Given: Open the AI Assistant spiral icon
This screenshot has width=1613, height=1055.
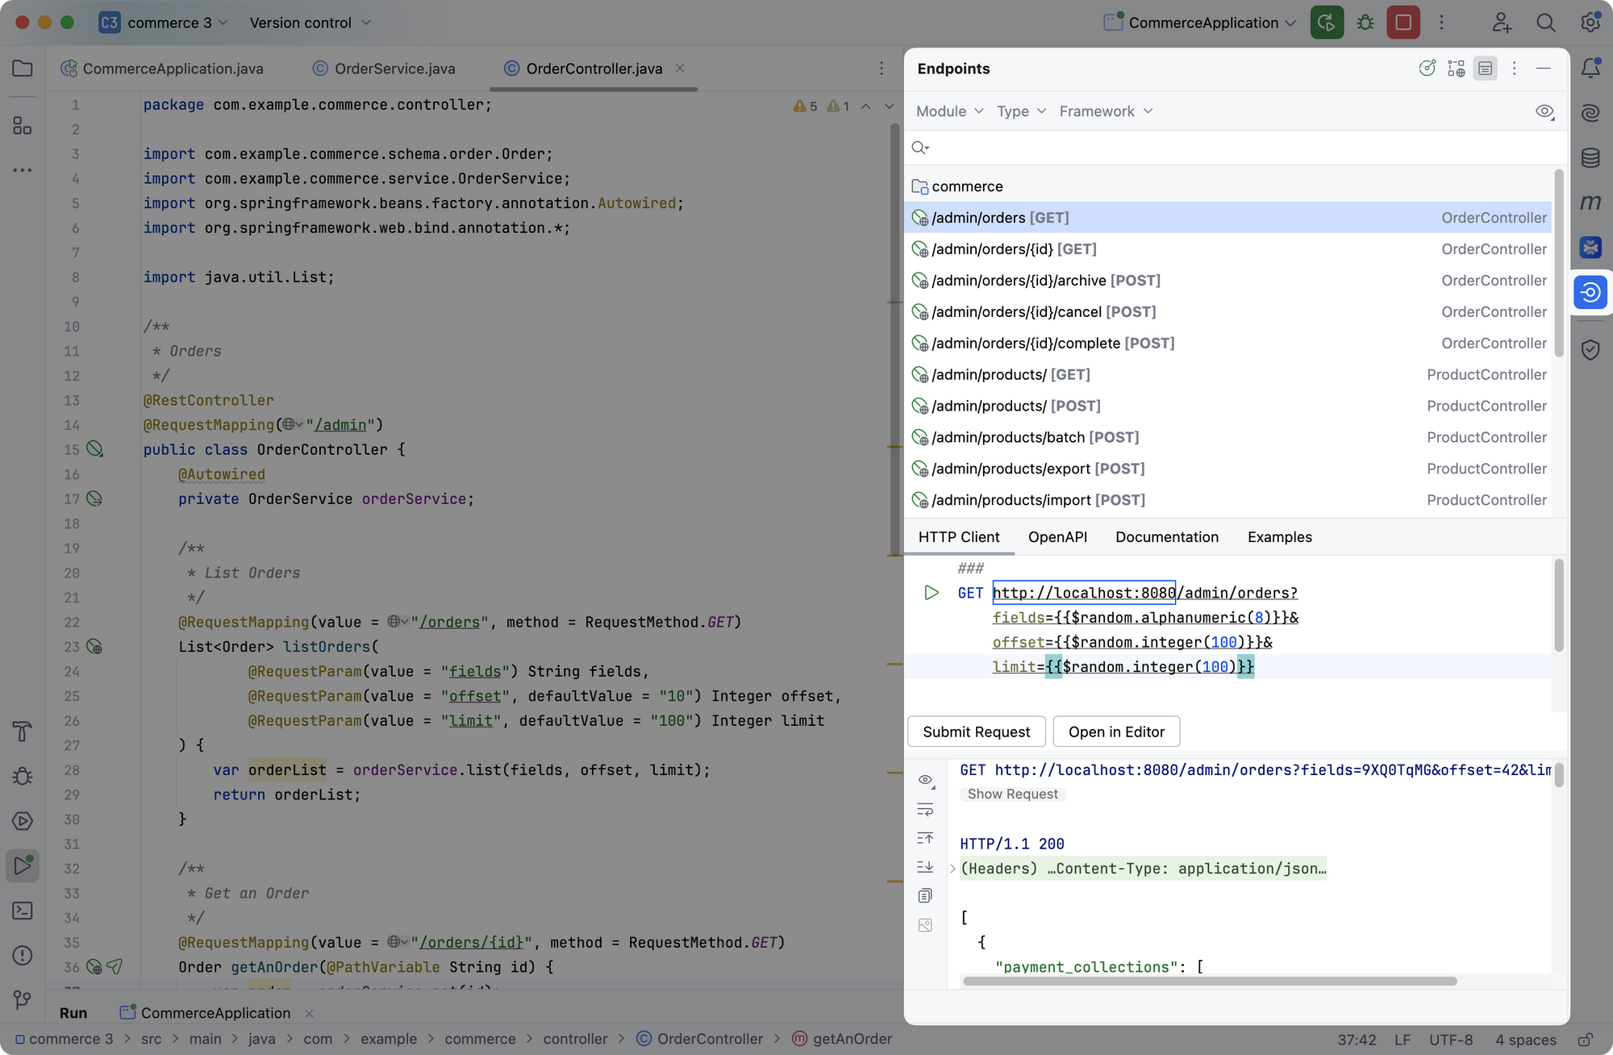Looking at the screenshot, I should (1590, 113).
